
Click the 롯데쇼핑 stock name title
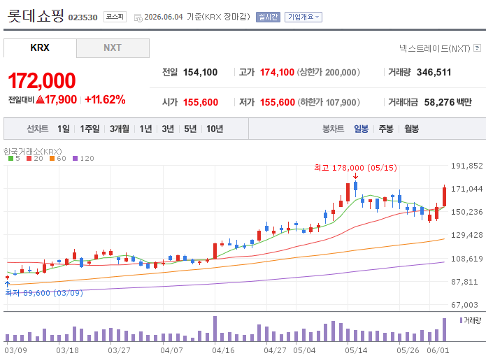coord(36,15)
